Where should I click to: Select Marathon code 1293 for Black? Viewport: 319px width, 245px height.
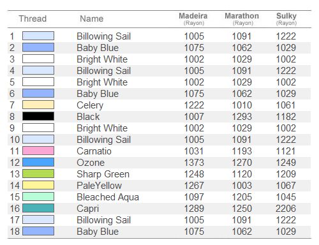click(x=242, y=117)
